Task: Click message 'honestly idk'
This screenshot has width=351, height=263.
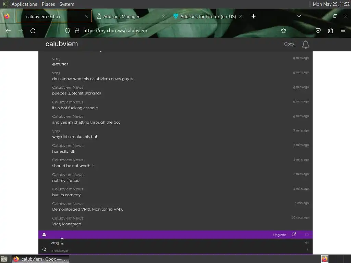Action: tap(63, 151)
